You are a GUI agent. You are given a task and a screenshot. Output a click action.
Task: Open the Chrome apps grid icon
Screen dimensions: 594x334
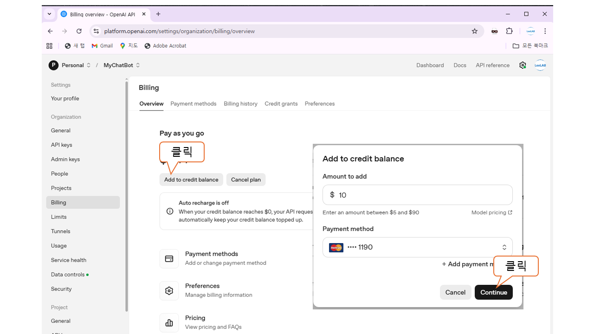50,46
